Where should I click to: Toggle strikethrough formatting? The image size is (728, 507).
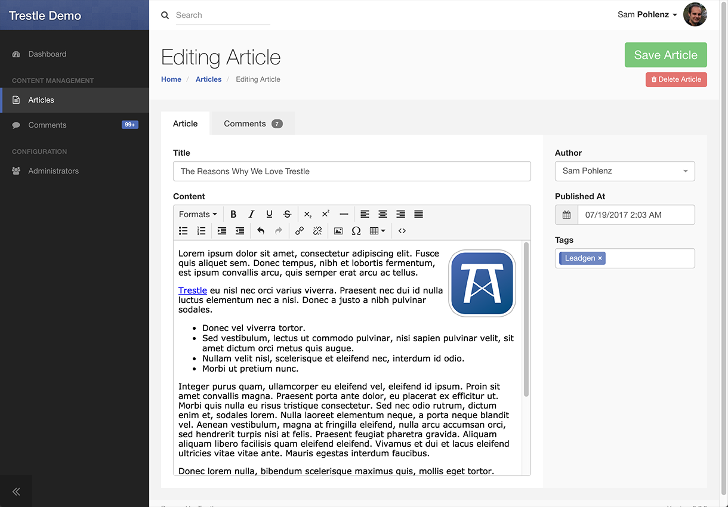(x=287, y=214)
